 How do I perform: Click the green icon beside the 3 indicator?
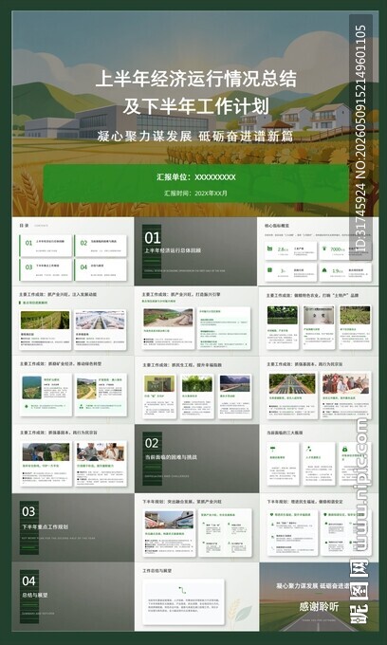pyautogui.click(x=270, y=270)
